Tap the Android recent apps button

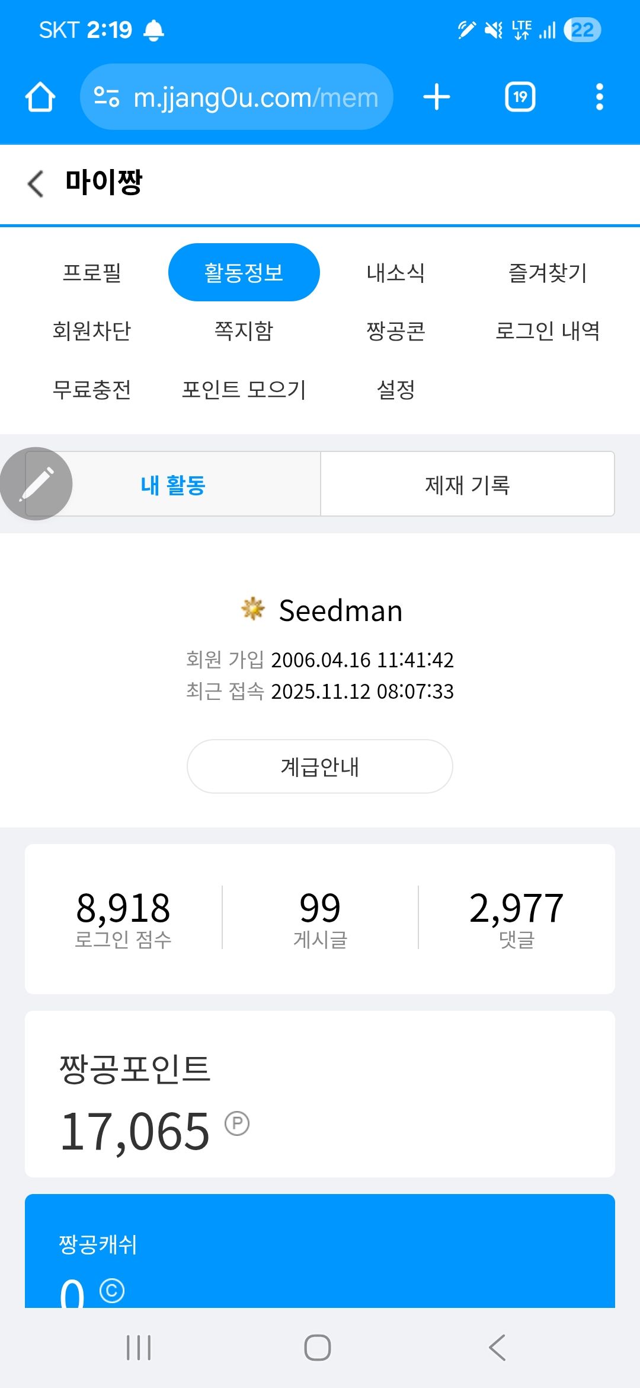coord(139,1348)
